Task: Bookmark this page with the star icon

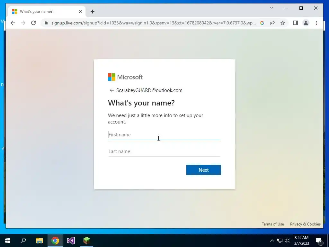Action: (x=283, y=23)
